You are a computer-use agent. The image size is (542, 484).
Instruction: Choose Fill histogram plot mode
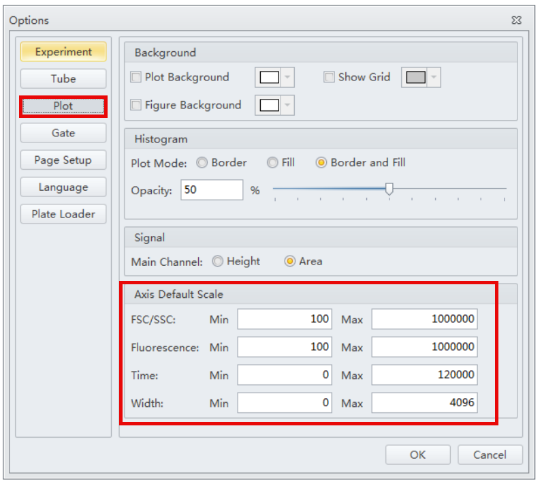coord(272,163)
